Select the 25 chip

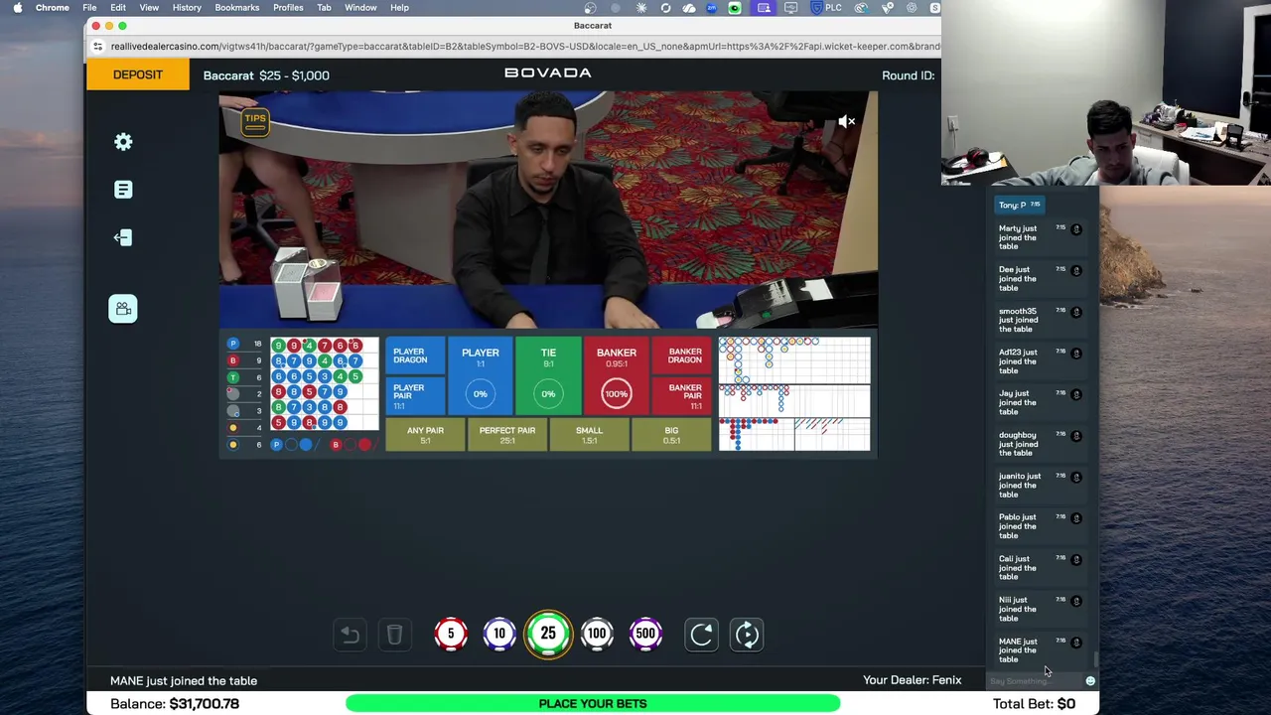click(x=548, y=634)
